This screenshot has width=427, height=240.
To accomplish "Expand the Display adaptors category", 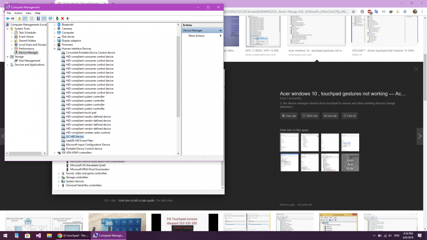I will coord(55,41).
